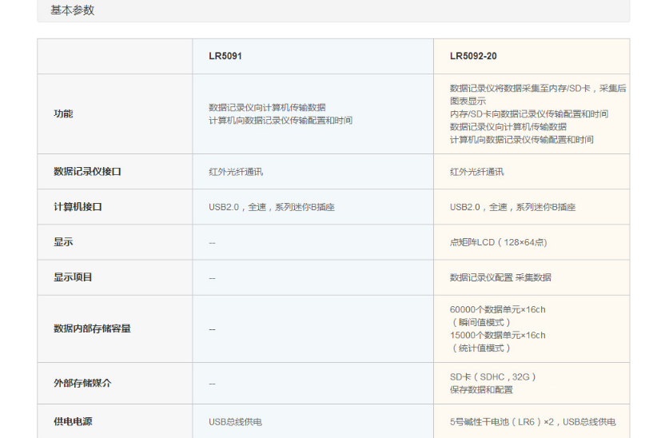Image resolution: width=649 pixels, height=438 pixels.
Task: Click the USB2.0 cell under LR5092-20
Action: [512, 207]
